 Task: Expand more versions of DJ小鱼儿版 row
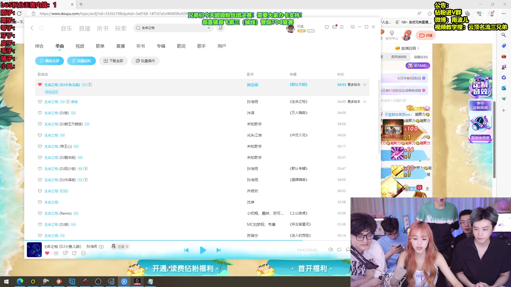coord(365,85)
